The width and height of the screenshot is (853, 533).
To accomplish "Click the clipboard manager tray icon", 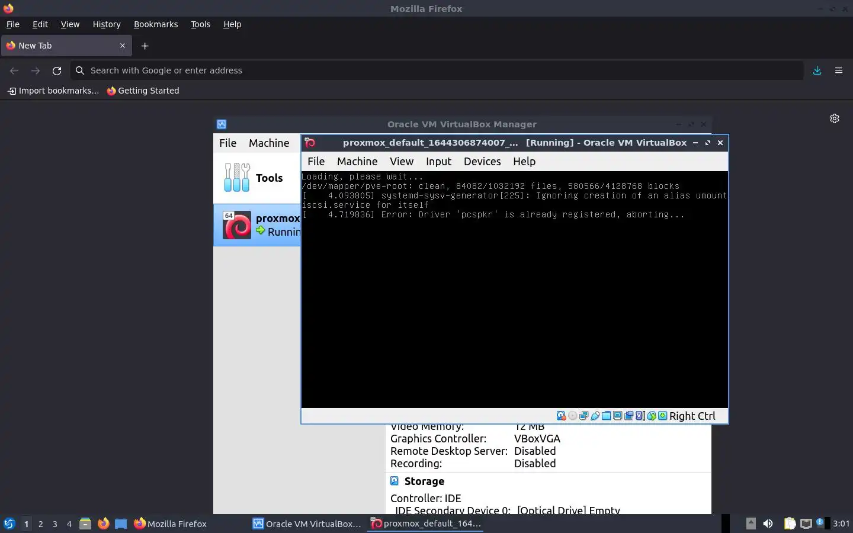I will [790, 524].
